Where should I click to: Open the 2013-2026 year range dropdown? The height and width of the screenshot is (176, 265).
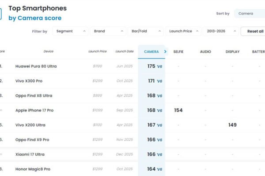click(x=221, y=31)
